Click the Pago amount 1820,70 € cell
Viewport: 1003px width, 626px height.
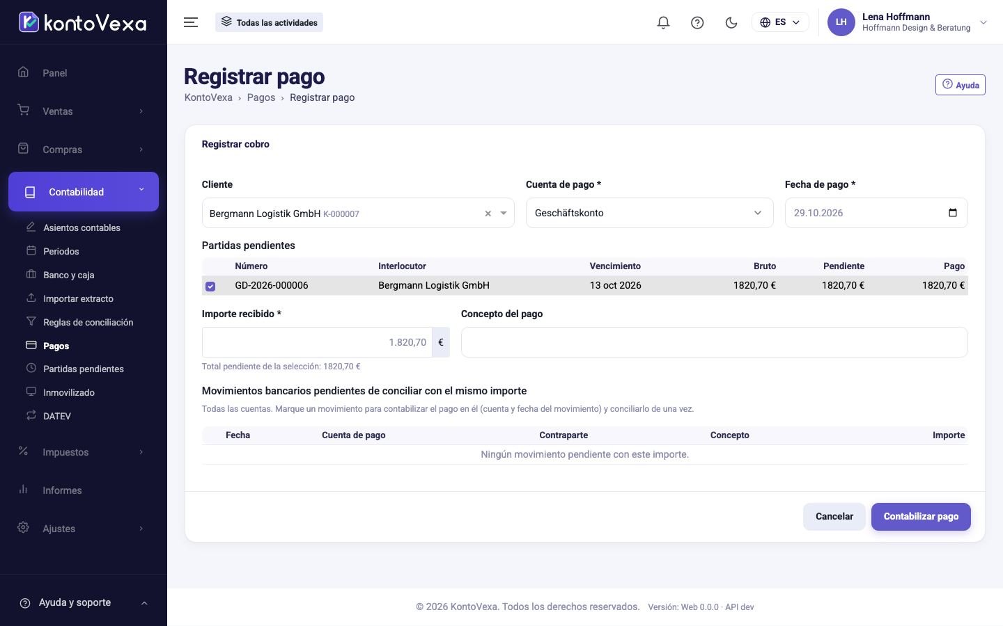943,285
